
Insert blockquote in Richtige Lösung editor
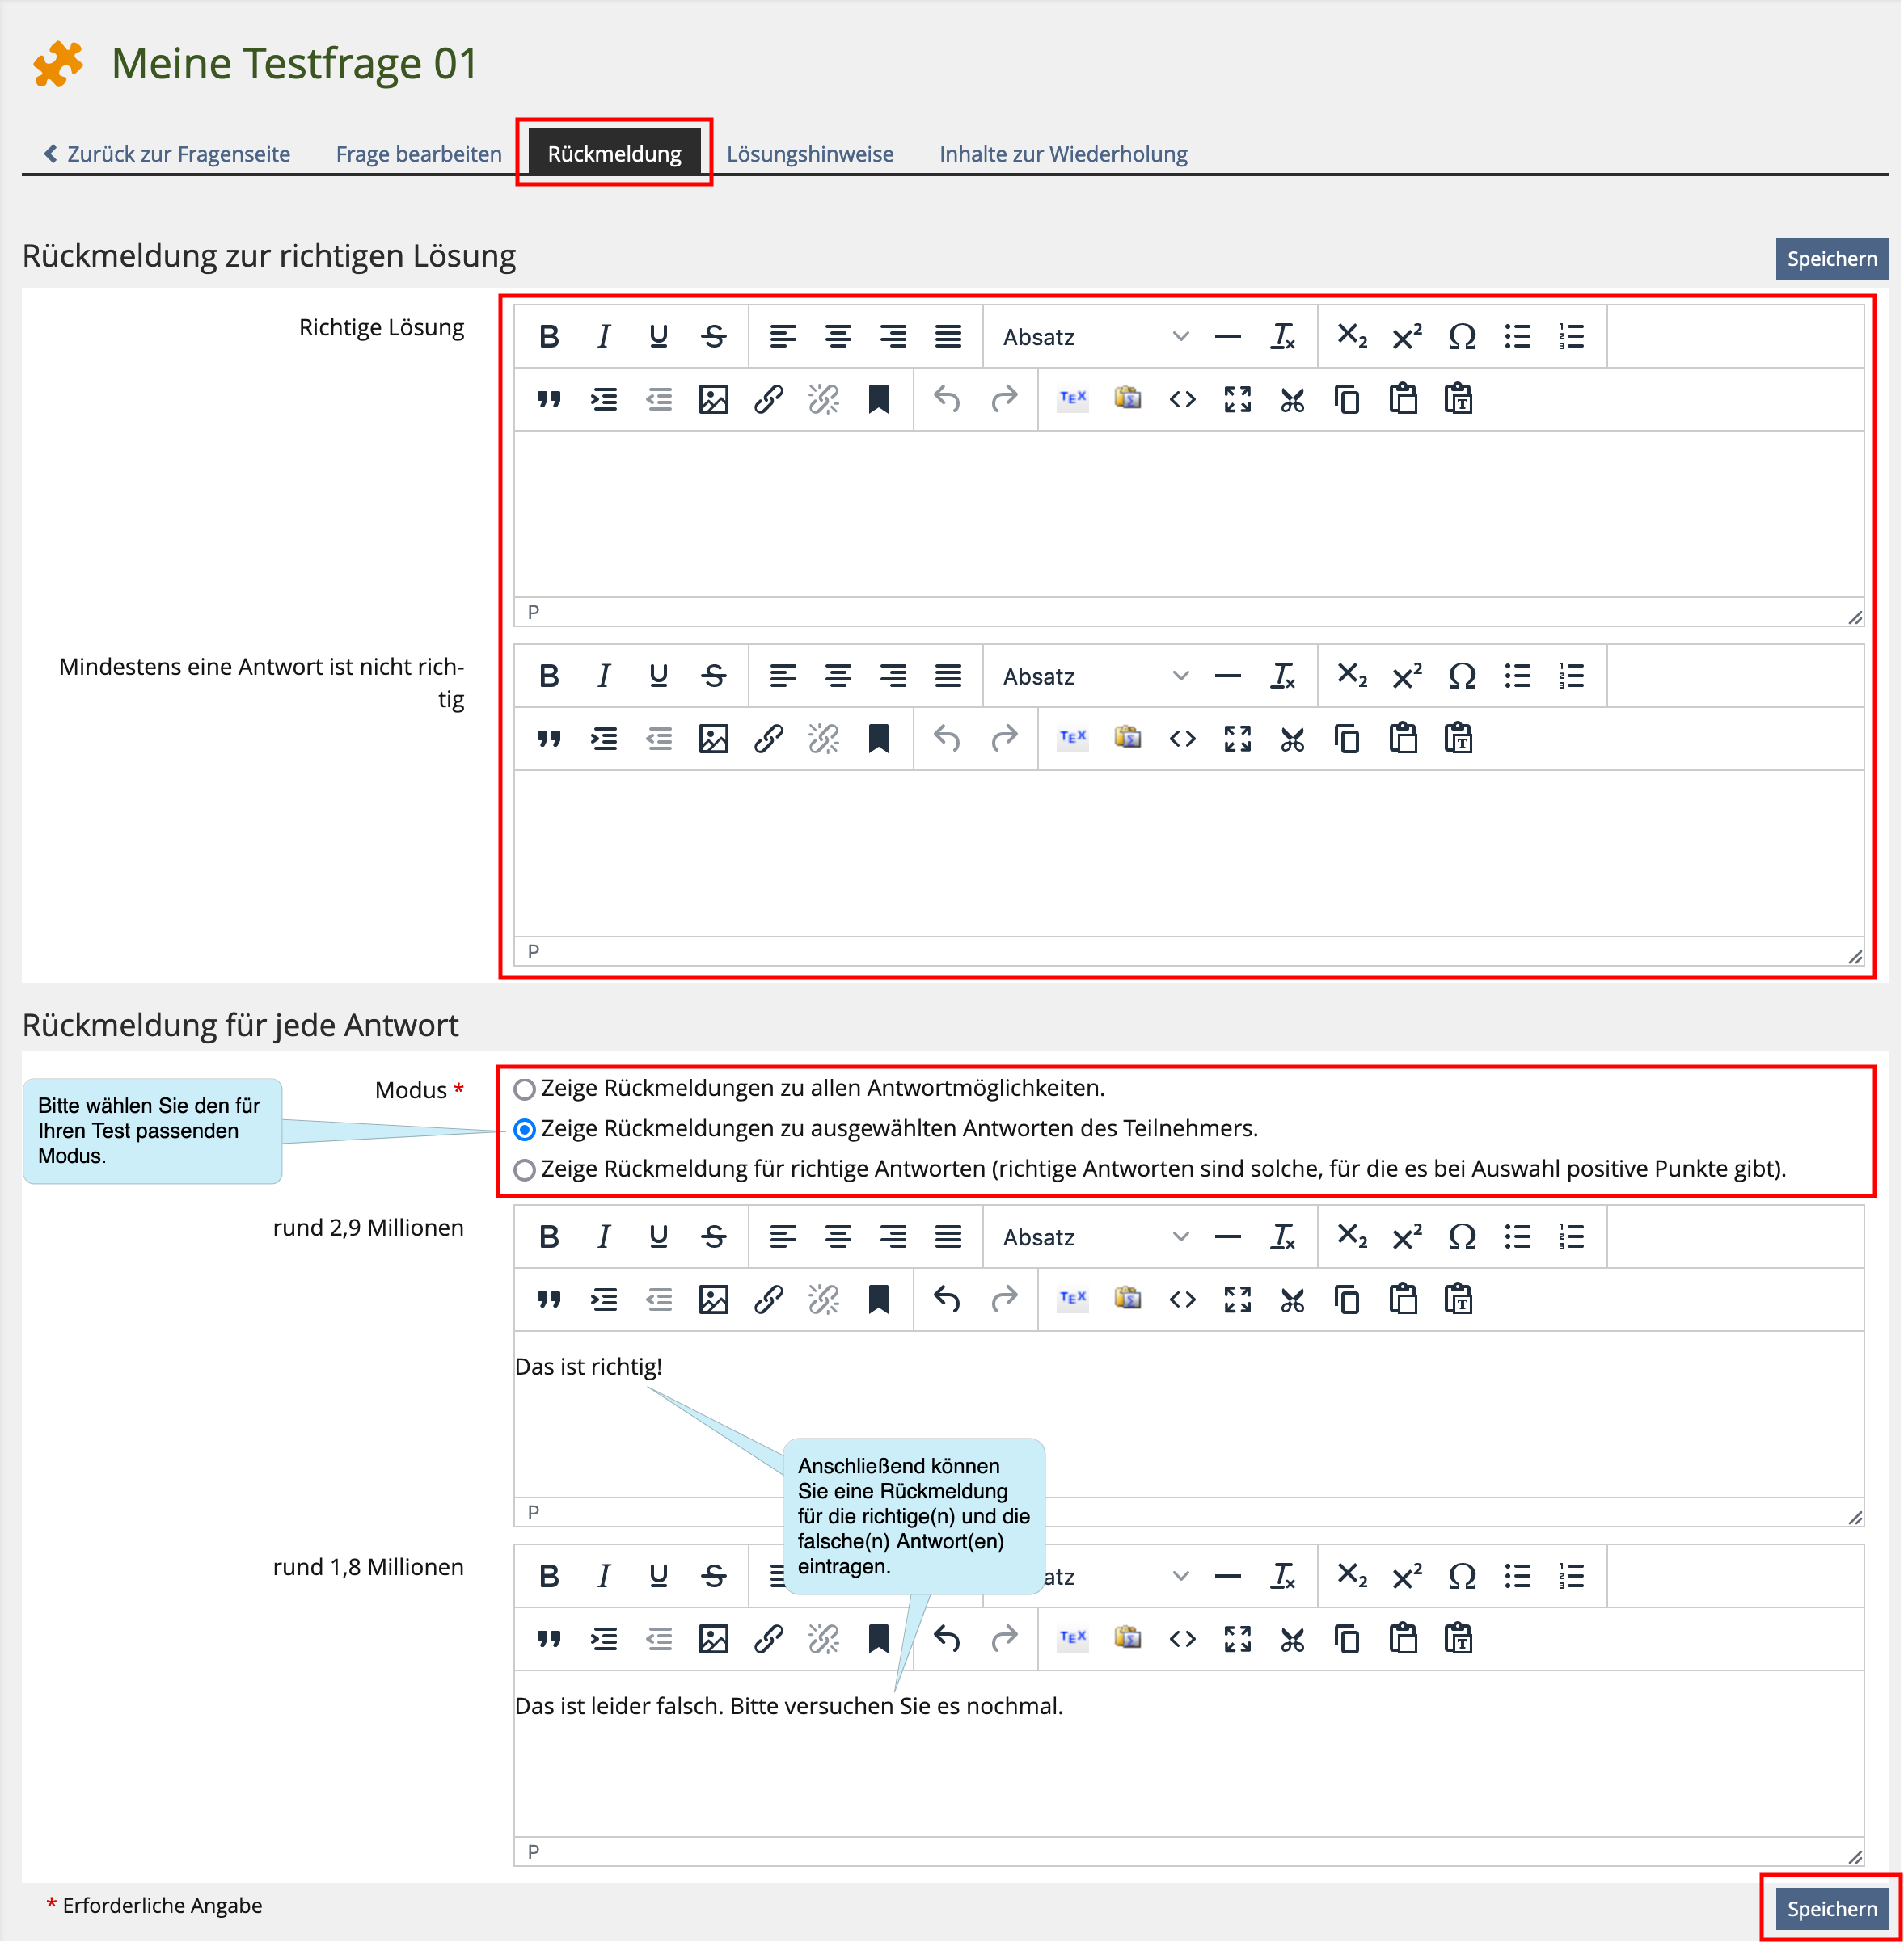pyautogui.click(x=549, y=400)
